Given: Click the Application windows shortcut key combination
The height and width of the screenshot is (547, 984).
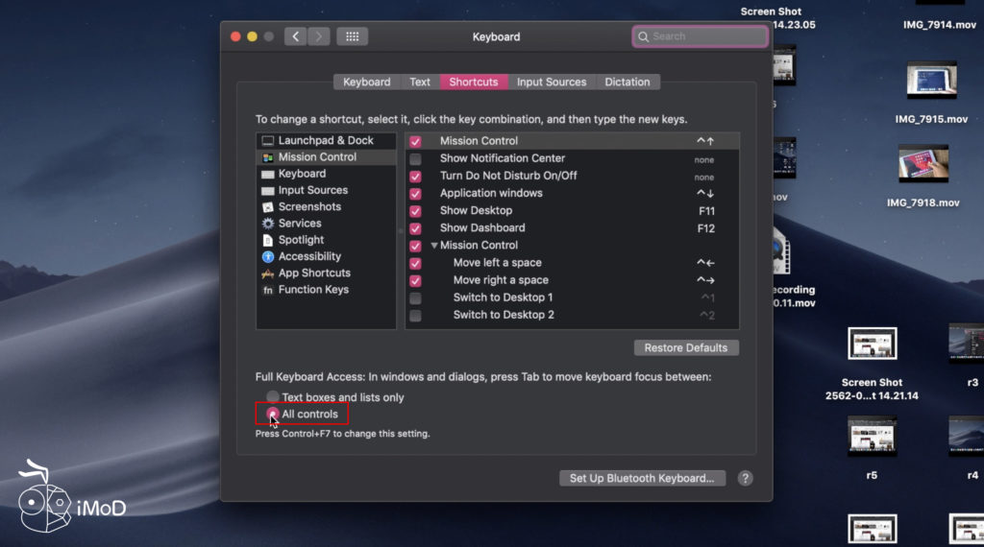Looking at the screenshot, I should [705, 194].
